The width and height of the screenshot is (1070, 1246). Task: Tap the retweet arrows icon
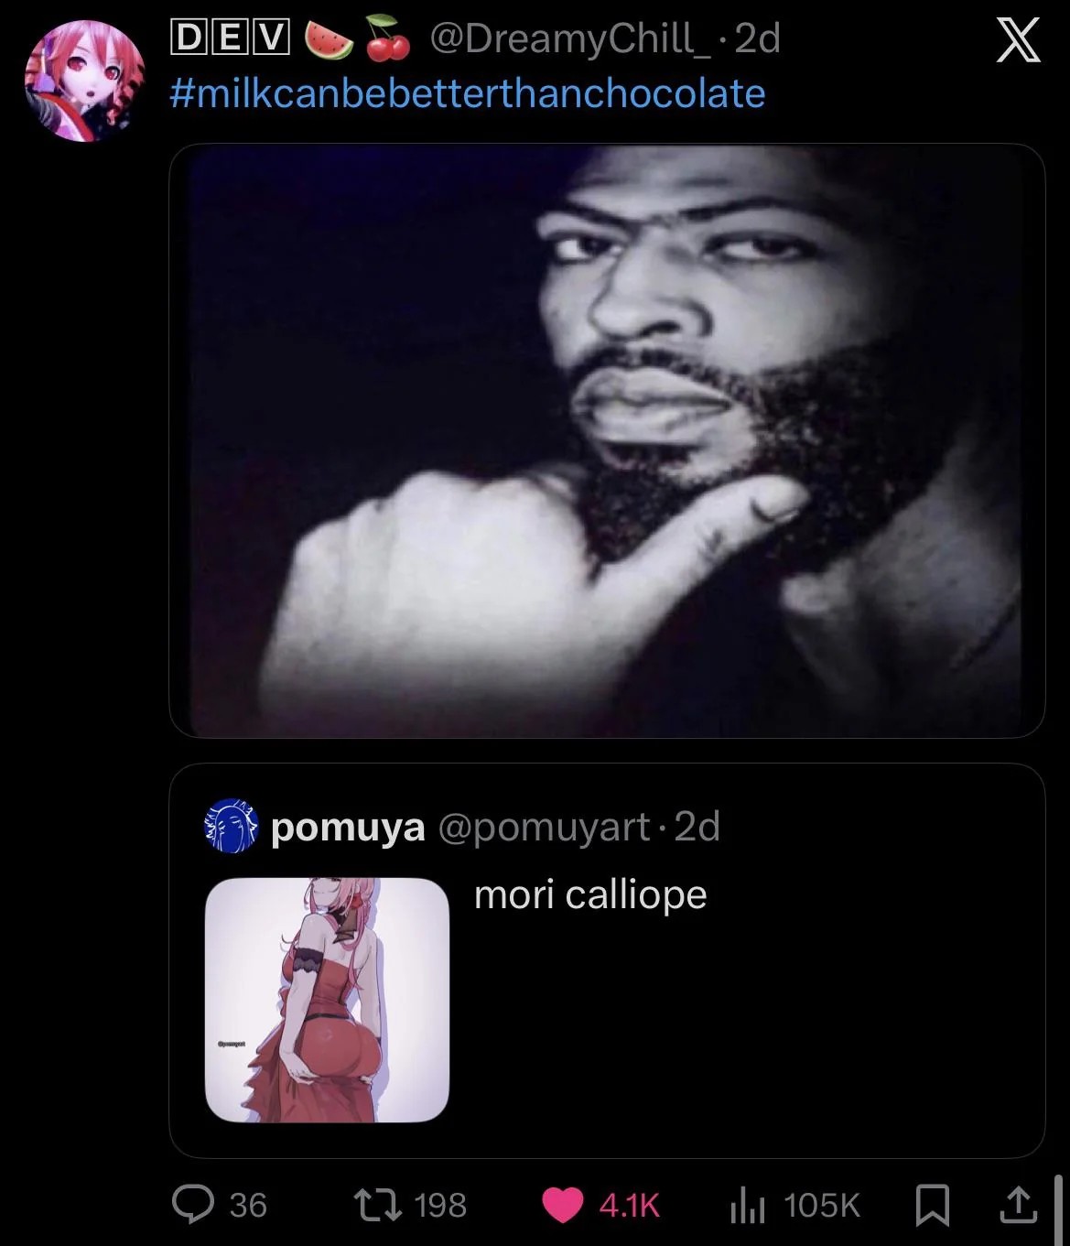point(378,1205)
